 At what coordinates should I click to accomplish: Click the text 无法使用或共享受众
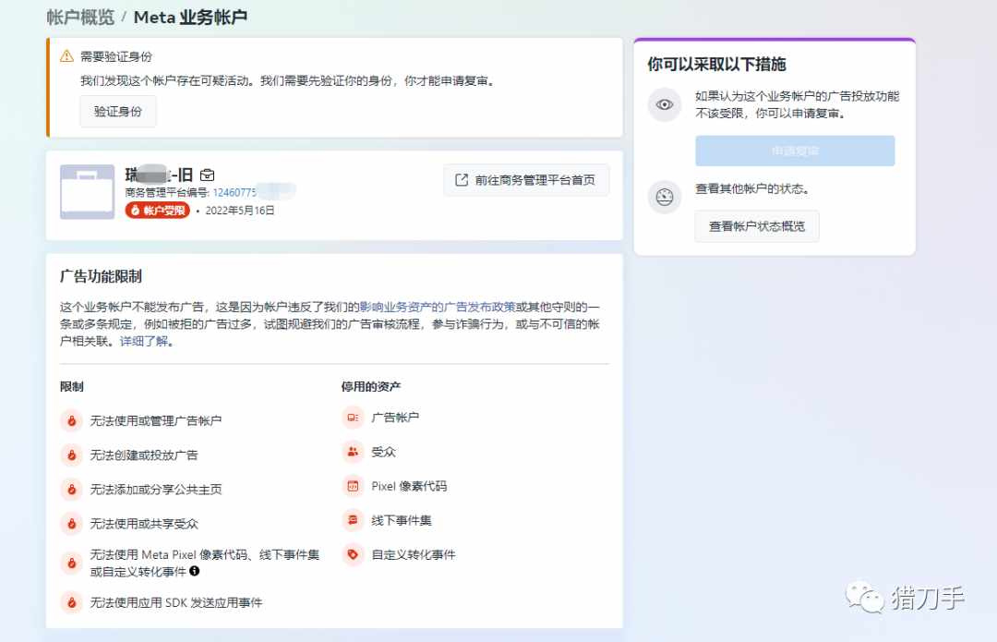(x=144, y=524)
